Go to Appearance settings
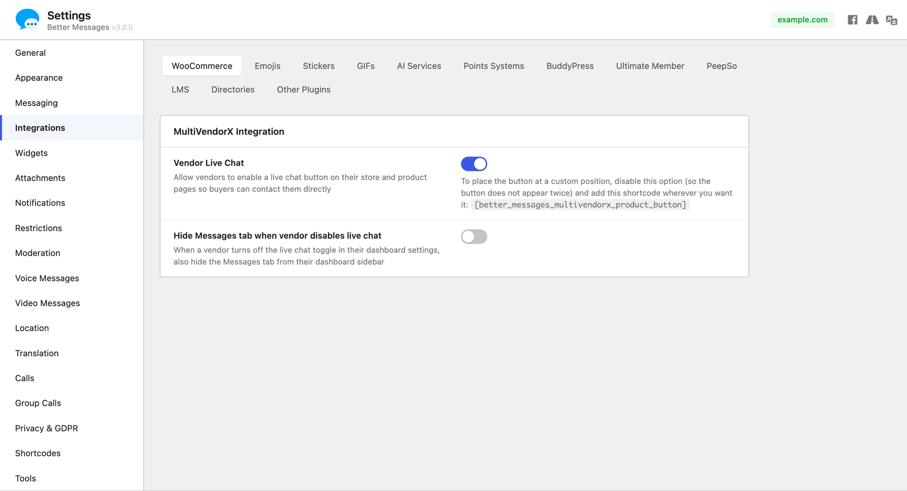The height and width of the screenshot is (491, 907). click(72, 78)
